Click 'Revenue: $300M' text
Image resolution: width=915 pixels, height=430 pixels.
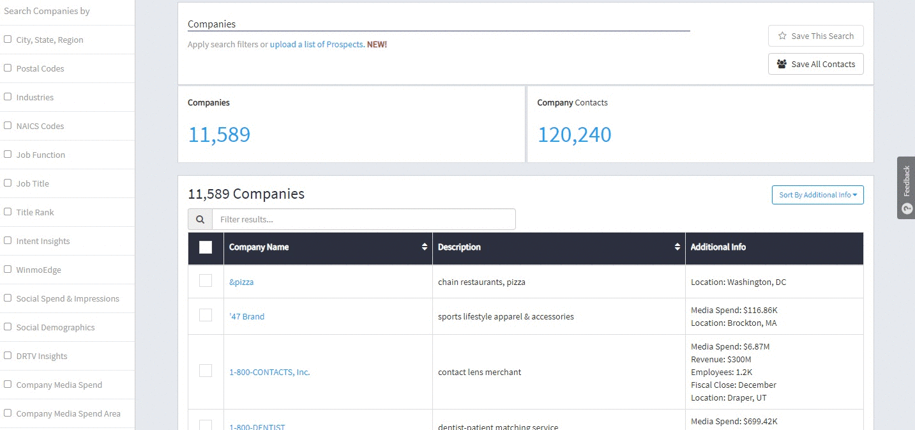click(721, 359)
